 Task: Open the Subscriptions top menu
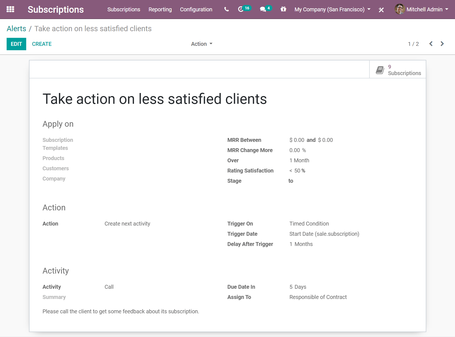pyautogui.click(x=123, y=9)
